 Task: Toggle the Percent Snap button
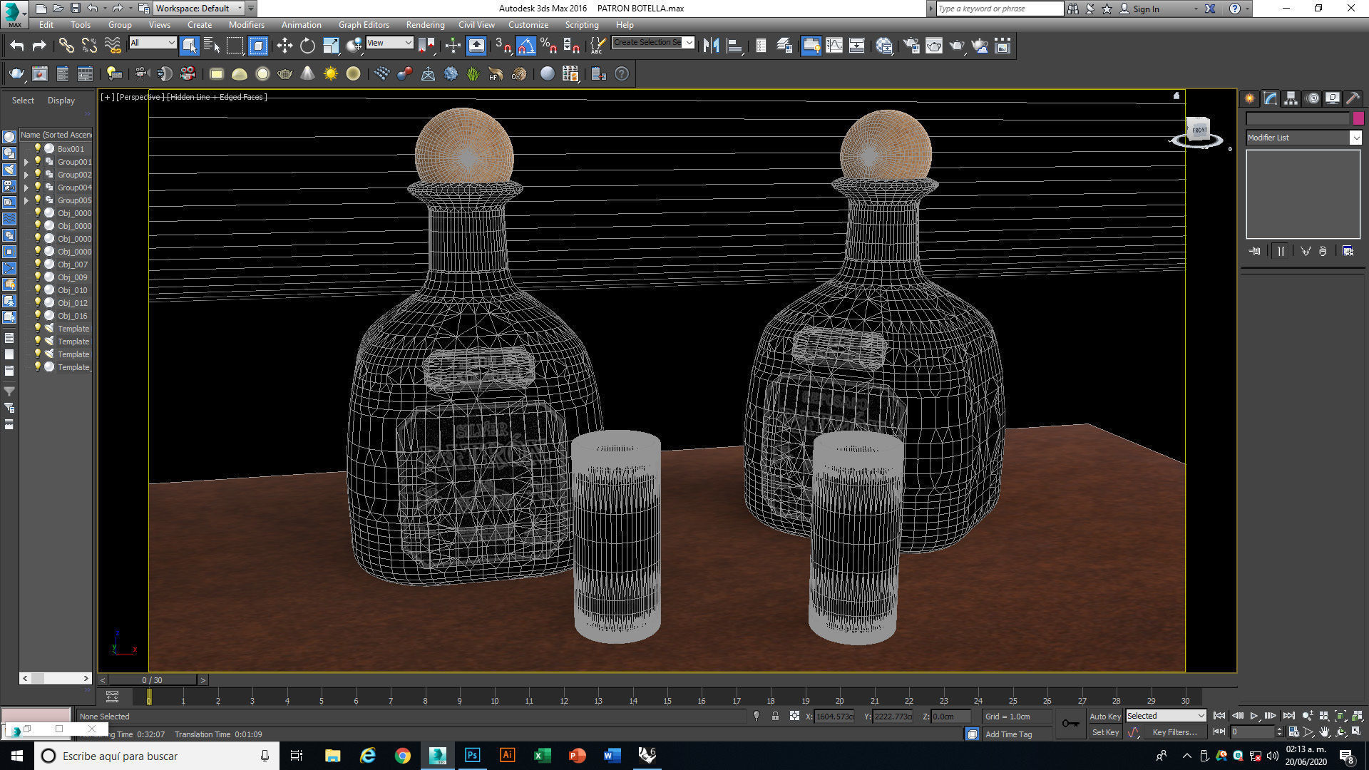[x=548, y=46]
